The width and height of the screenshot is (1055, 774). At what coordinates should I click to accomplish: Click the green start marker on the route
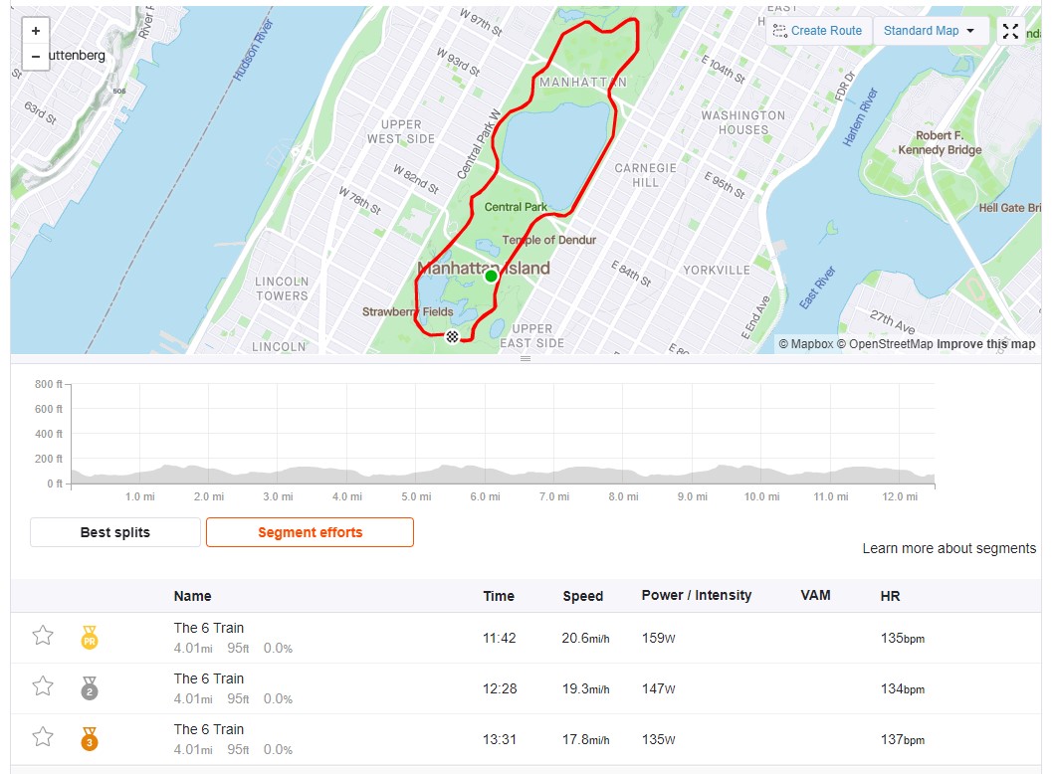[491, 276]
